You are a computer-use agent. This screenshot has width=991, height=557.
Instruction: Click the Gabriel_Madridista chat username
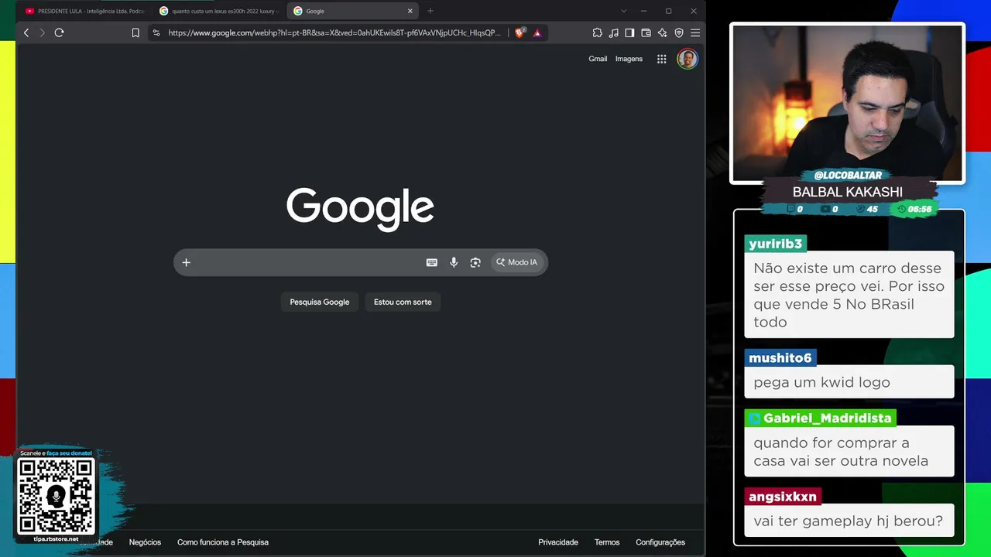821,419
